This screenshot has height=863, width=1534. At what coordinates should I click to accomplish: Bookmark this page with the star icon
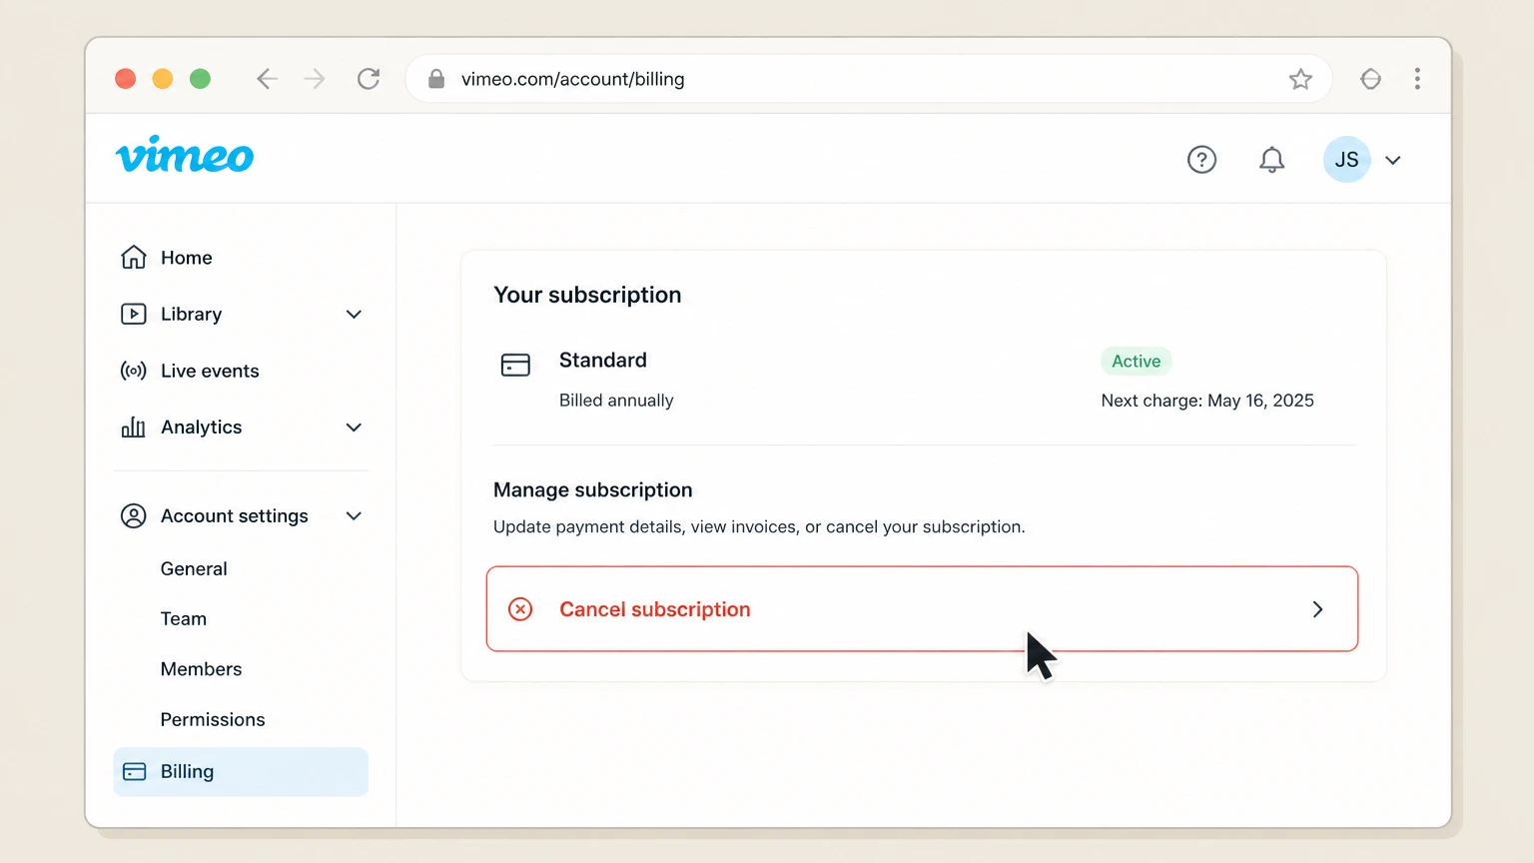coord(1300,79)
